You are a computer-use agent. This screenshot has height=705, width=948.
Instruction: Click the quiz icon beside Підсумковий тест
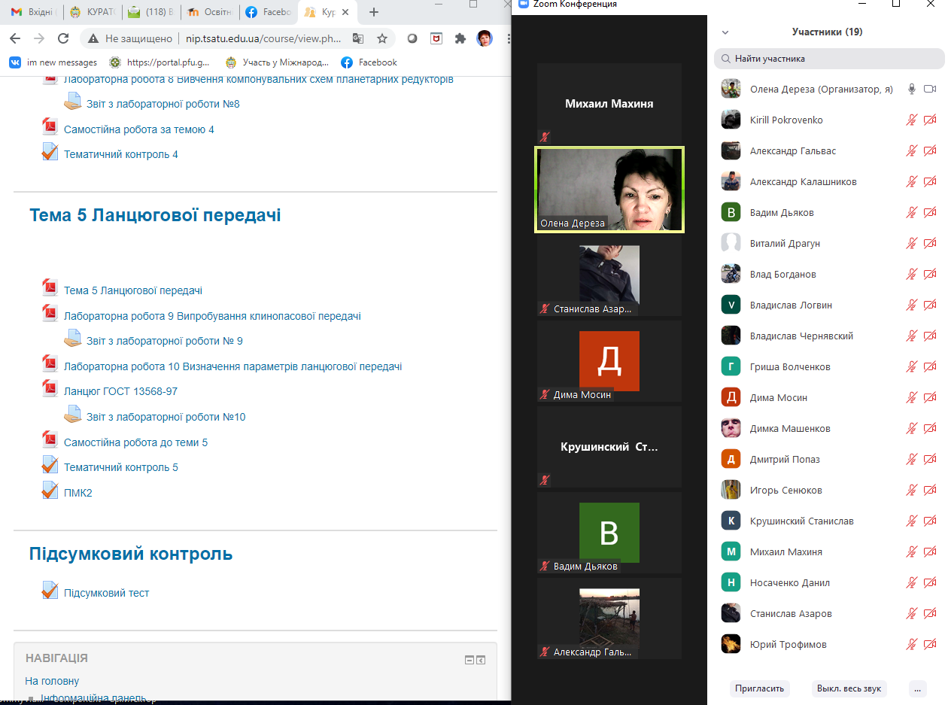50,591
